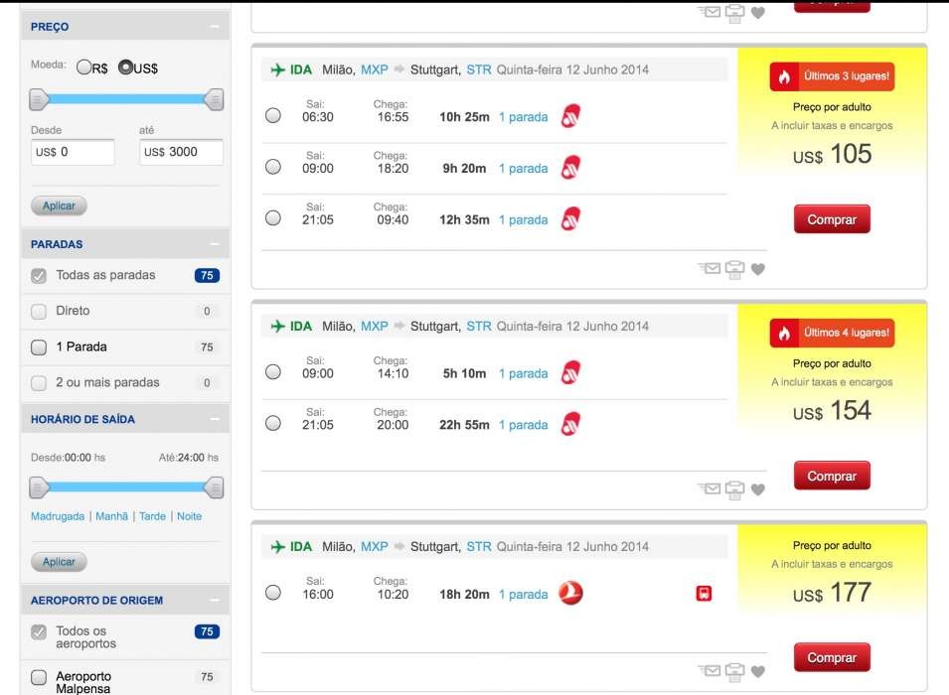The image size is (949, 695).
Task: Click the maximum price field showing US$ 3000
Action: [x=180, y=152]
